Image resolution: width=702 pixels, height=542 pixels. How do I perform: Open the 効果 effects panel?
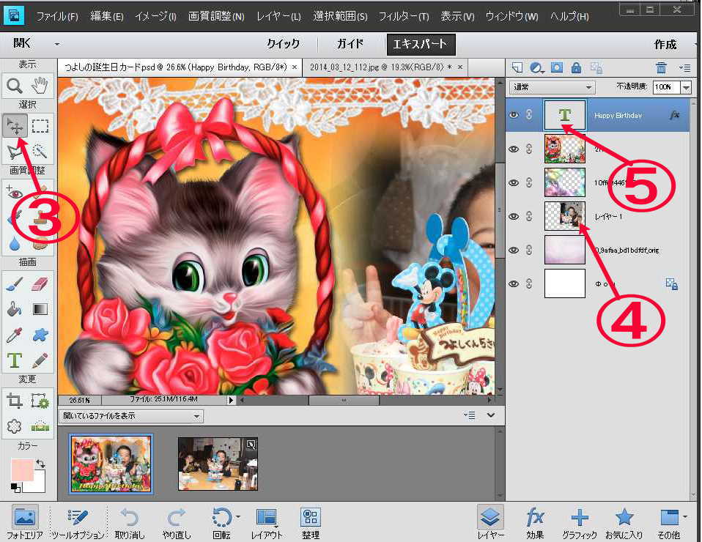coord(535,522)
